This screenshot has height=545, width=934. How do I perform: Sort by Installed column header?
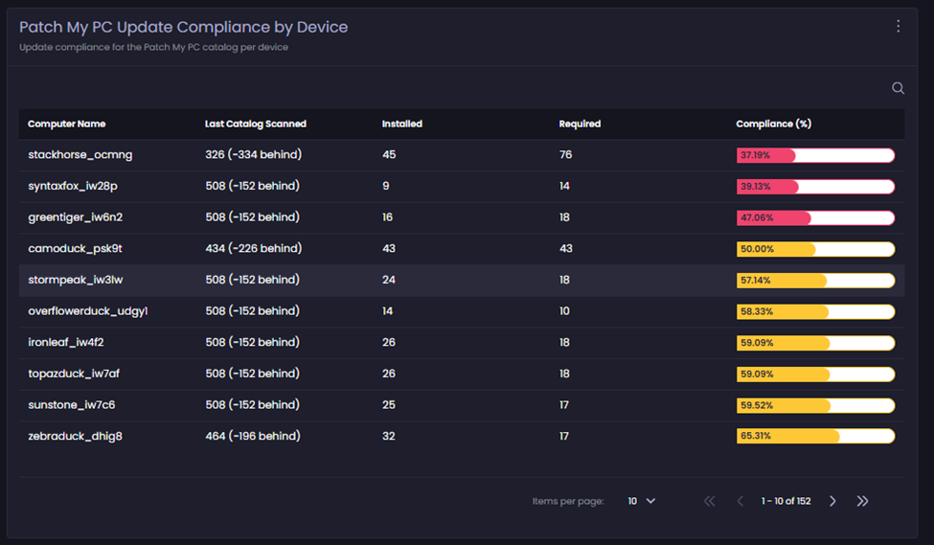(x=402, y=124)
